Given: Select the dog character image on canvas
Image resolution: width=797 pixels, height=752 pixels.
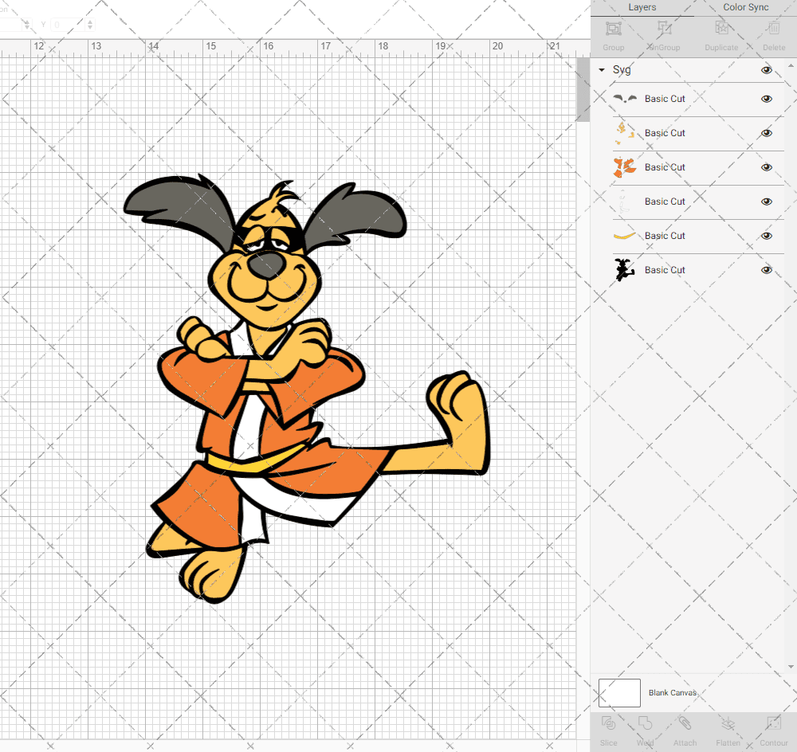Looking at the screenshot, I should [307, 389].
